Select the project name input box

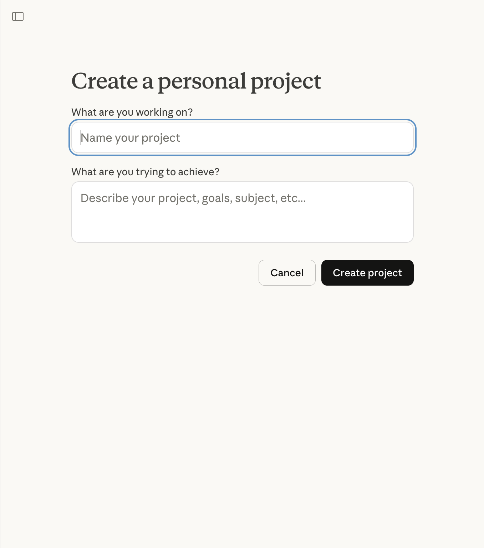coord(243,138)
